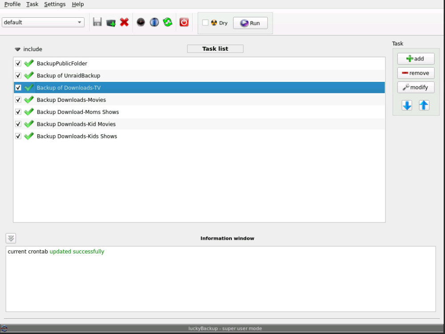Open the blue information icon in the toolbar
445x334 pixels.
154,22
